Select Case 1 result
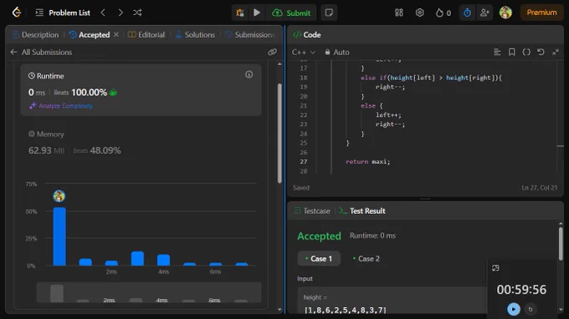The height and width of the screenshot is (319, 569). pyautogui.click(x=319, y=259)
